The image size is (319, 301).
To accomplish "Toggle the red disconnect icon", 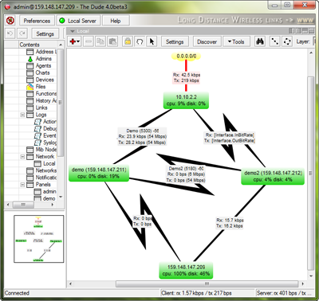I will [10, 21].
